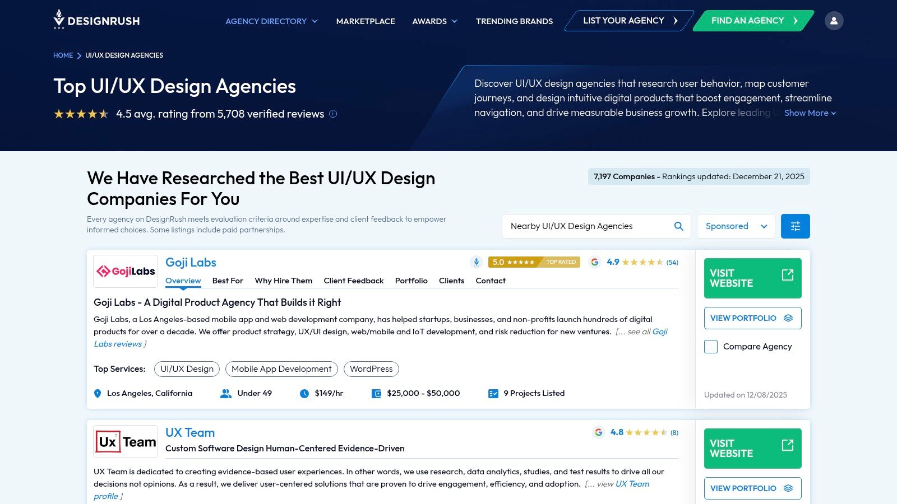897x504 pixels.
Task: Click the Google icon next to 4.9 rating
Action: click(595, 262)
